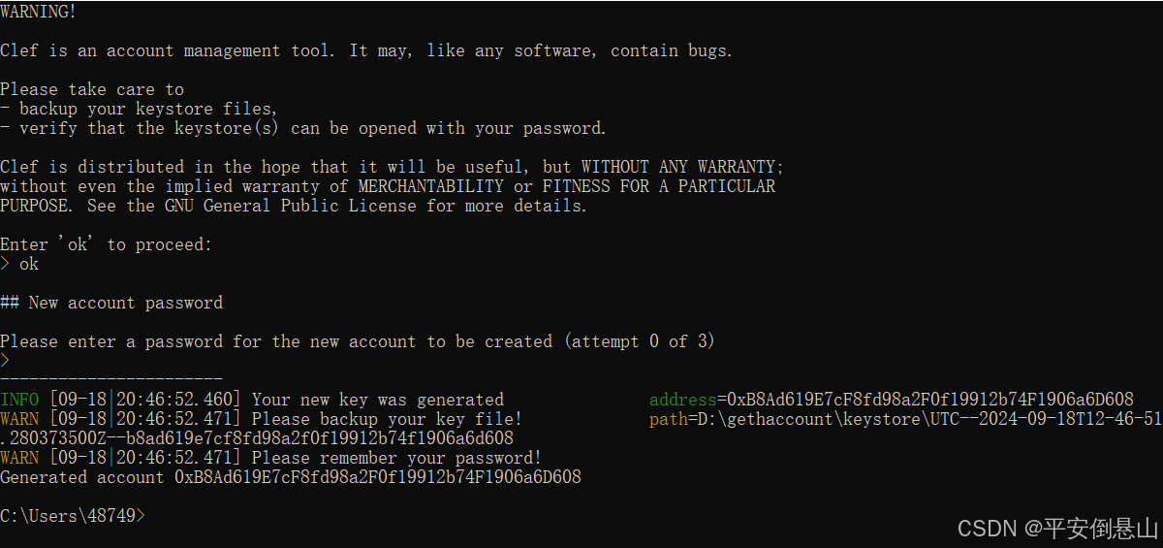
Task: Click the CSDN @平安倒悬山 watermark
Action: pos(1057,529)
